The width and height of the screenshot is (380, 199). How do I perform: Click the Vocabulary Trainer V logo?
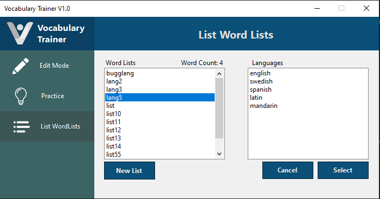click(20, 33)
